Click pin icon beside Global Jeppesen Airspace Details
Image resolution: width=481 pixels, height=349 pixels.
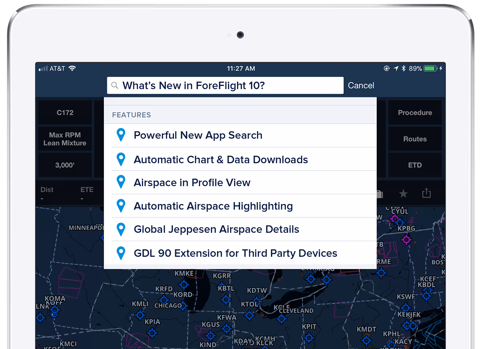(x=121, y=229)
